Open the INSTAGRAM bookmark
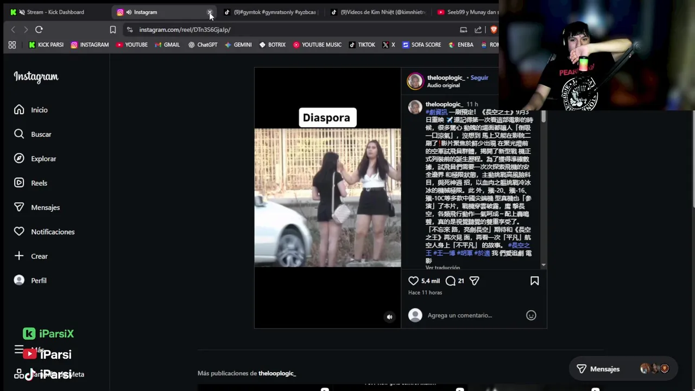Viewport: 695px width, 391px height. (x=90, y=45)
